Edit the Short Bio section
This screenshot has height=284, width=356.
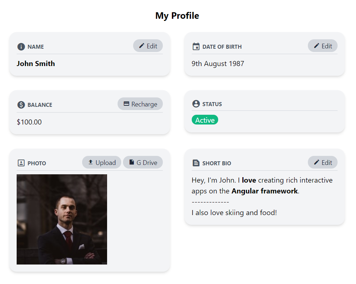point(323,162)
